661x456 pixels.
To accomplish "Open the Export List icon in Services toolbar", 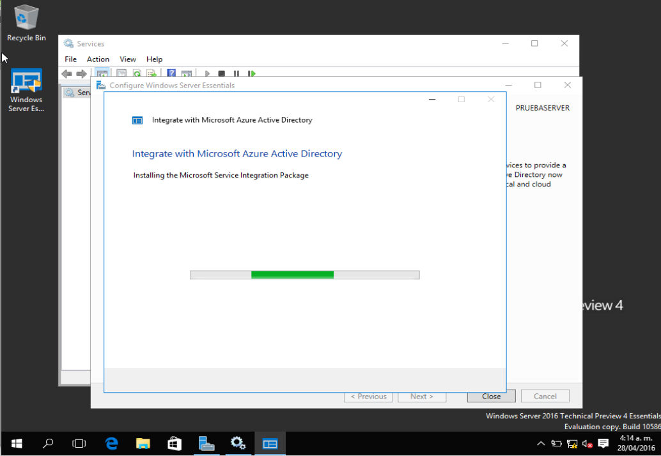I will (152, 73).
